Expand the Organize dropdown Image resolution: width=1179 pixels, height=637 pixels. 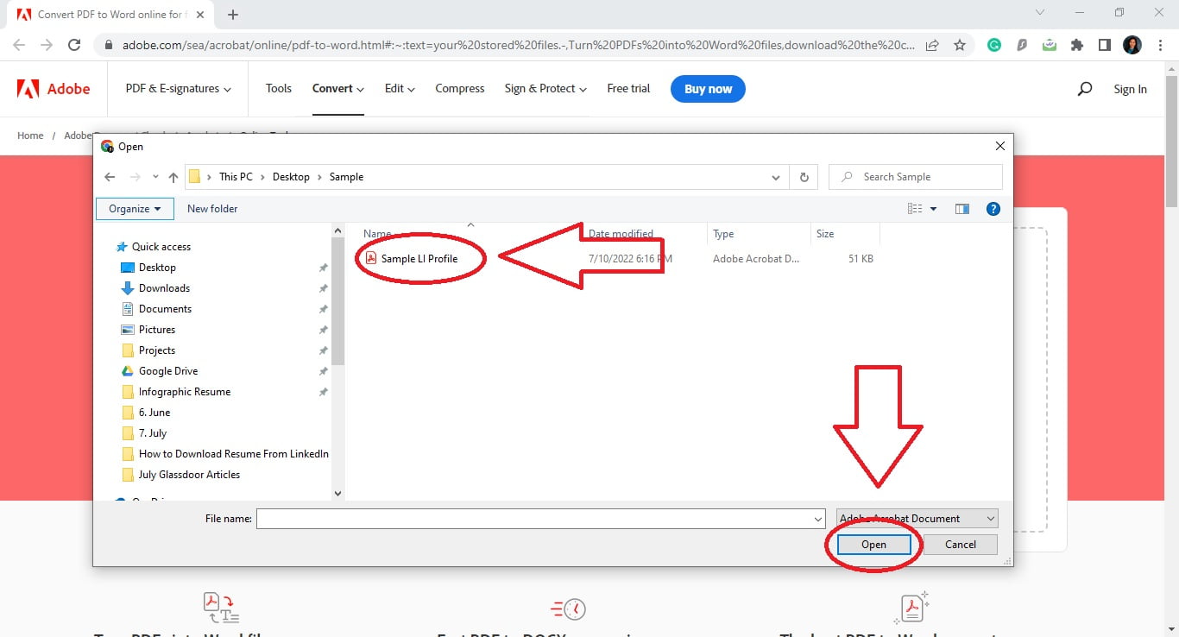pyautogui.click(x=135, y=209)
